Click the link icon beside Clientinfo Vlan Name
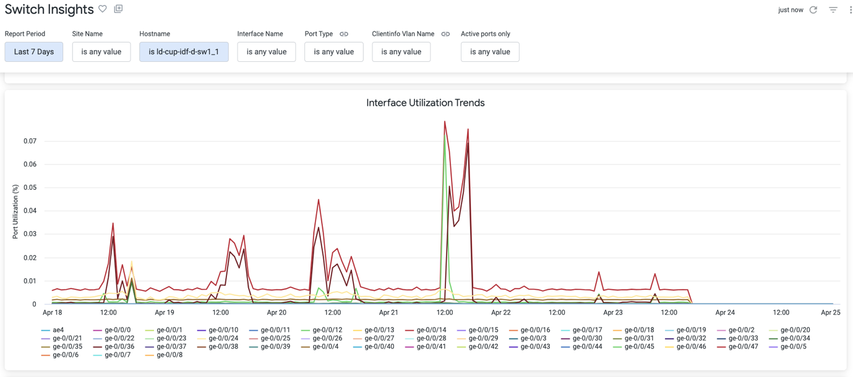Screen dimensions: 853x377 [445, 34]
